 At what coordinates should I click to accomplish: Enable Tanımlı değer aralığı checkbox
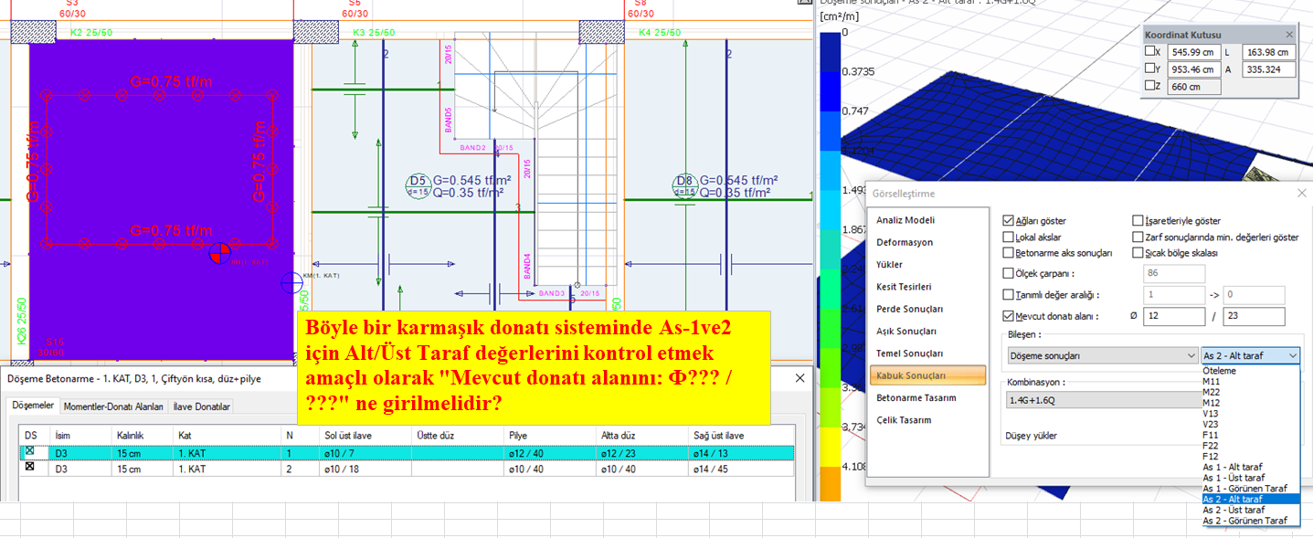pyautogui.click(x=1009, y=295)
